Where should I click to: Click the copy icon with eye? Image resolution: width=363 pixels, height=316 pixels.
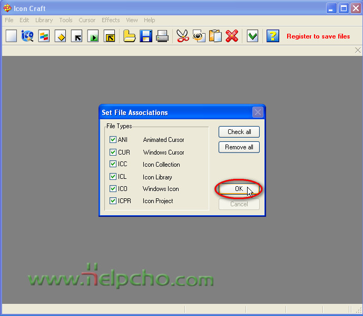(x=199, y=36)
